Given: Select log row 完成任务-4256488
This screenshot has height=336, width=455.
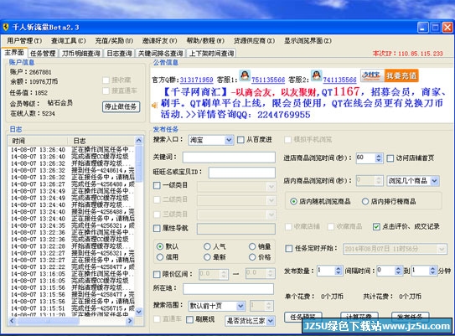Looking at the screenshot, I should click(73, 184).
